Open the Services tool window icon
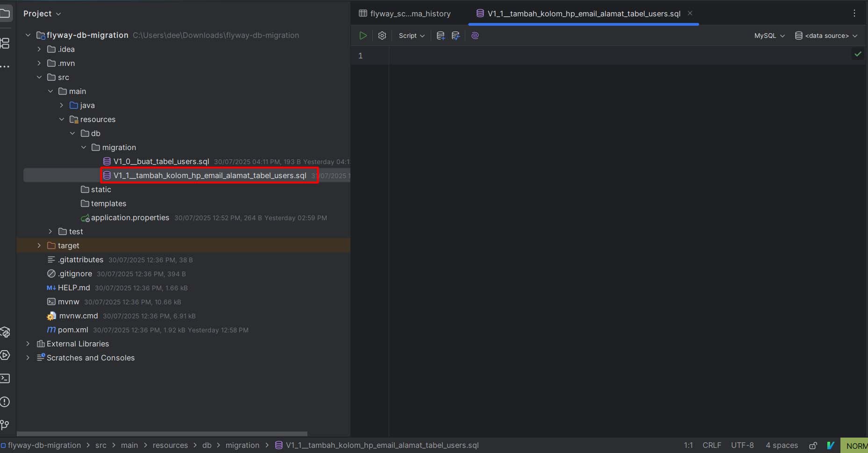Image resolution: width=868 pixels, height=453 pixels. (x=5, y=355)
